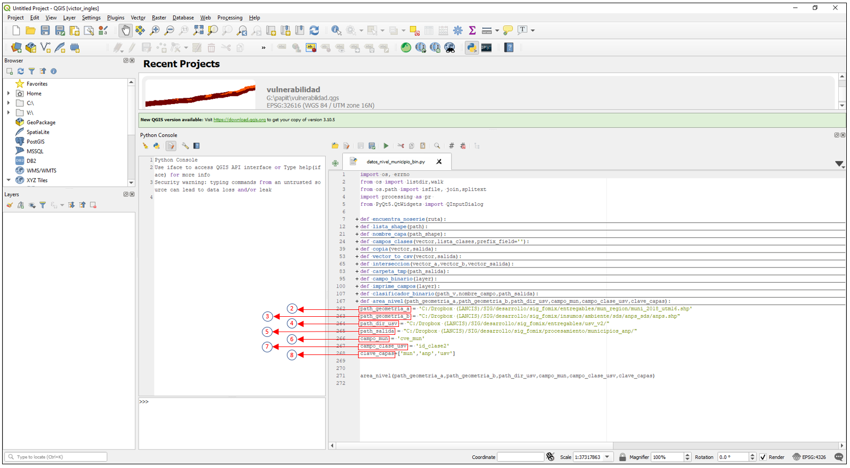
Task: Click the Map Tips speech bubble icon
Action: pos(508,30)
